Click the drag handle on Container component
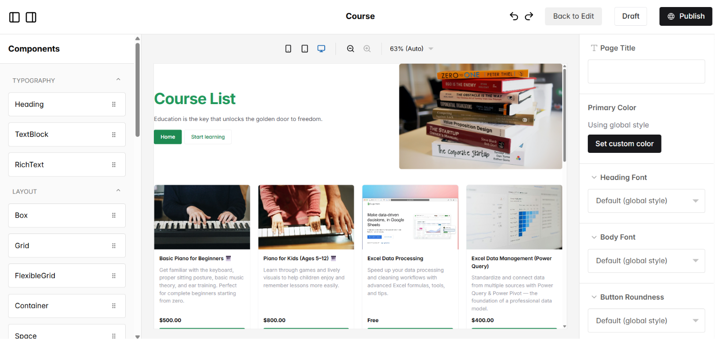Viewport: 715px width, 339px height. [x=114, y=306]
